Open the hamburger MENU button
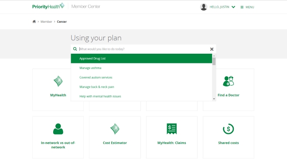This screenshot has height=162, width=287. pos(247,7)
